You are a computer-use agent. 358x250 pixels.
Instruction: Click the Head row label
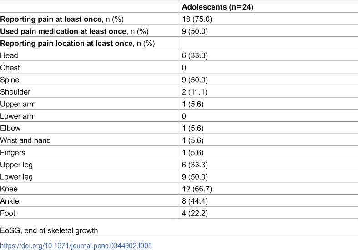coord(9,55)
